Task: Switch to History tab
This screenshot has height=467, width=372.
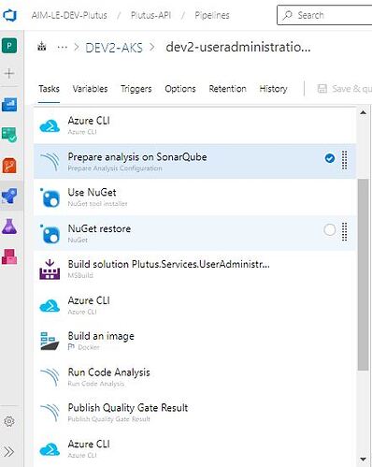Action: (x=273, y=89)
